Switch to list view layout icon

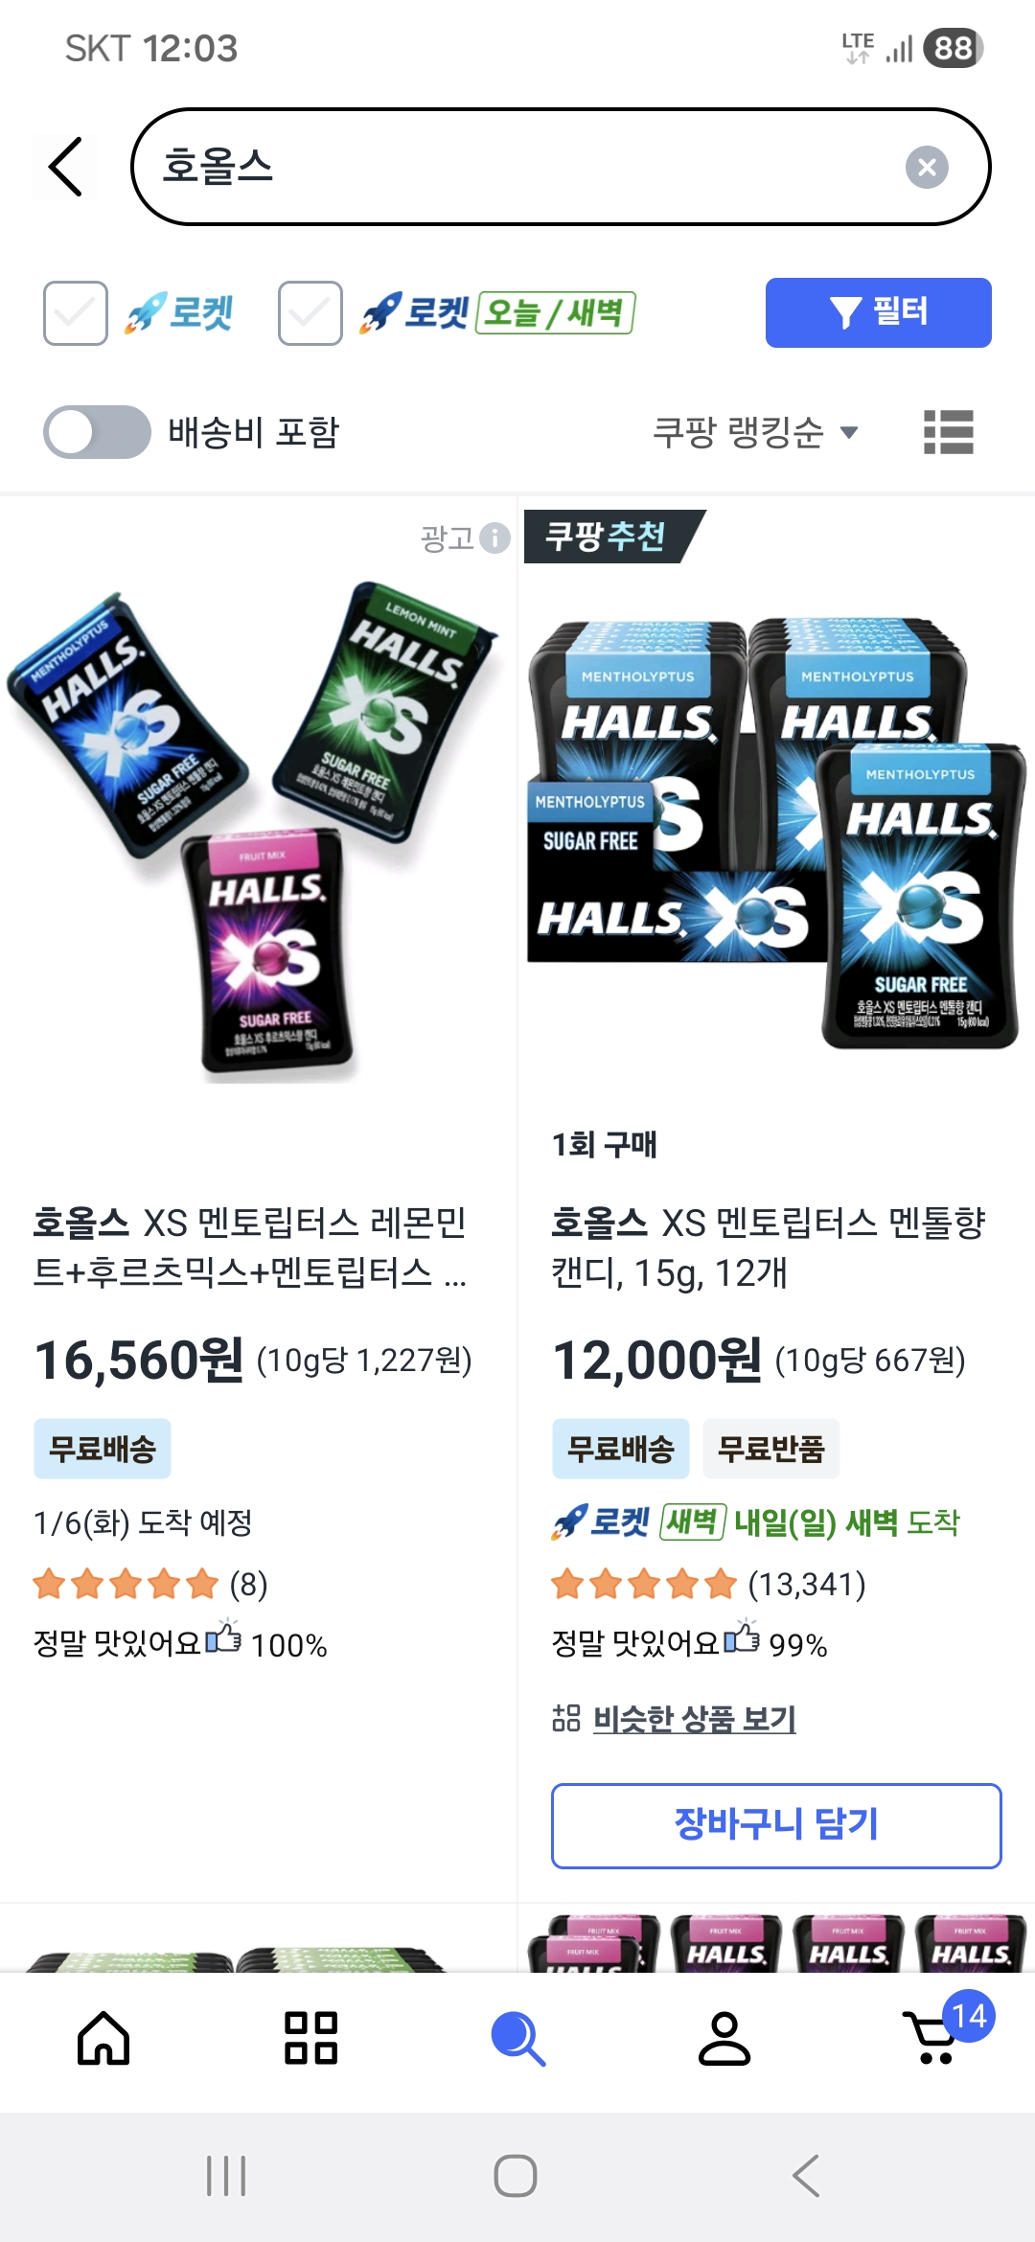point(948,432)
